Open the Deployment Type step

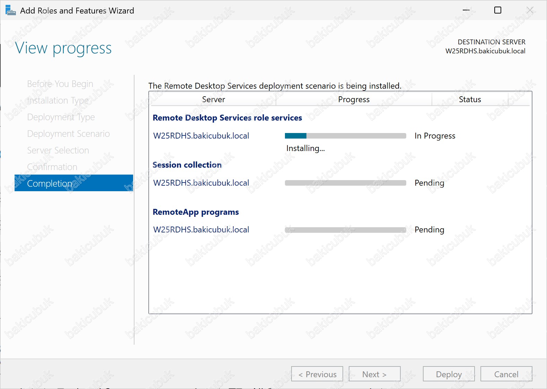point(61,117)
